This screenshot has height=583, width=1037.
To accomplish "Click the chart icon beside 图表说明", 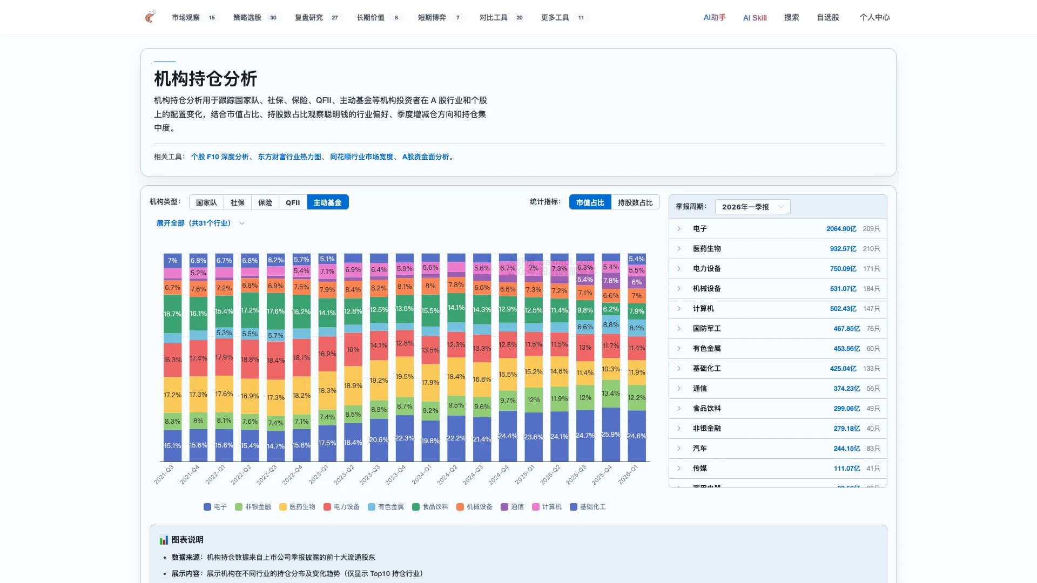I will 164,540.
